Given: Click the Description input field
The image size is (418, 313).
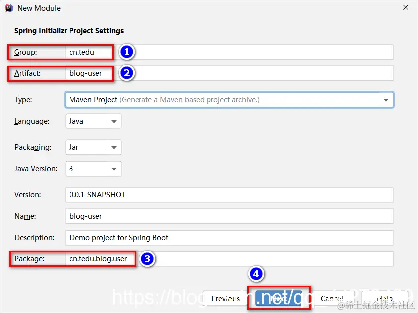Looking at the screenshot, I should (x=229, y=237).
